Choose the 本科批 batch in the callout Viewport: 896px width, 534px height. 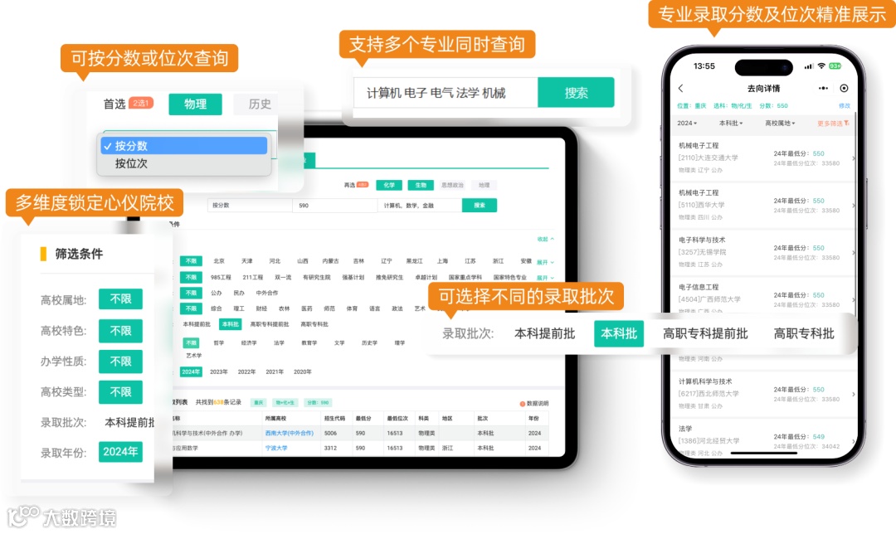[619, 333]
